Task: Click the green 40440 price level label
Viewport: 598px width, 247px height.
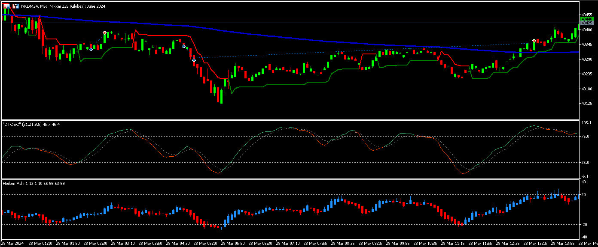Action: tap(586, 19)
